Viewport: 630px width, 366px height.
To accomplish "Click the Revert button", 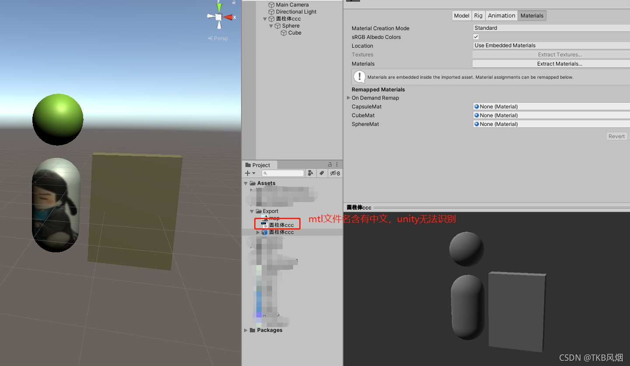I will 616,136.
